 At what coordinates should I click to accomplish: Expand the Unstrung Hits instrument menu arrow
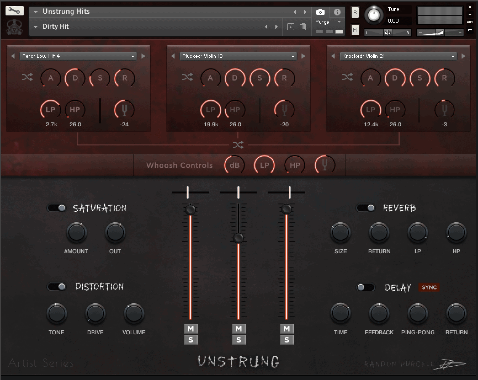point(36,12)
